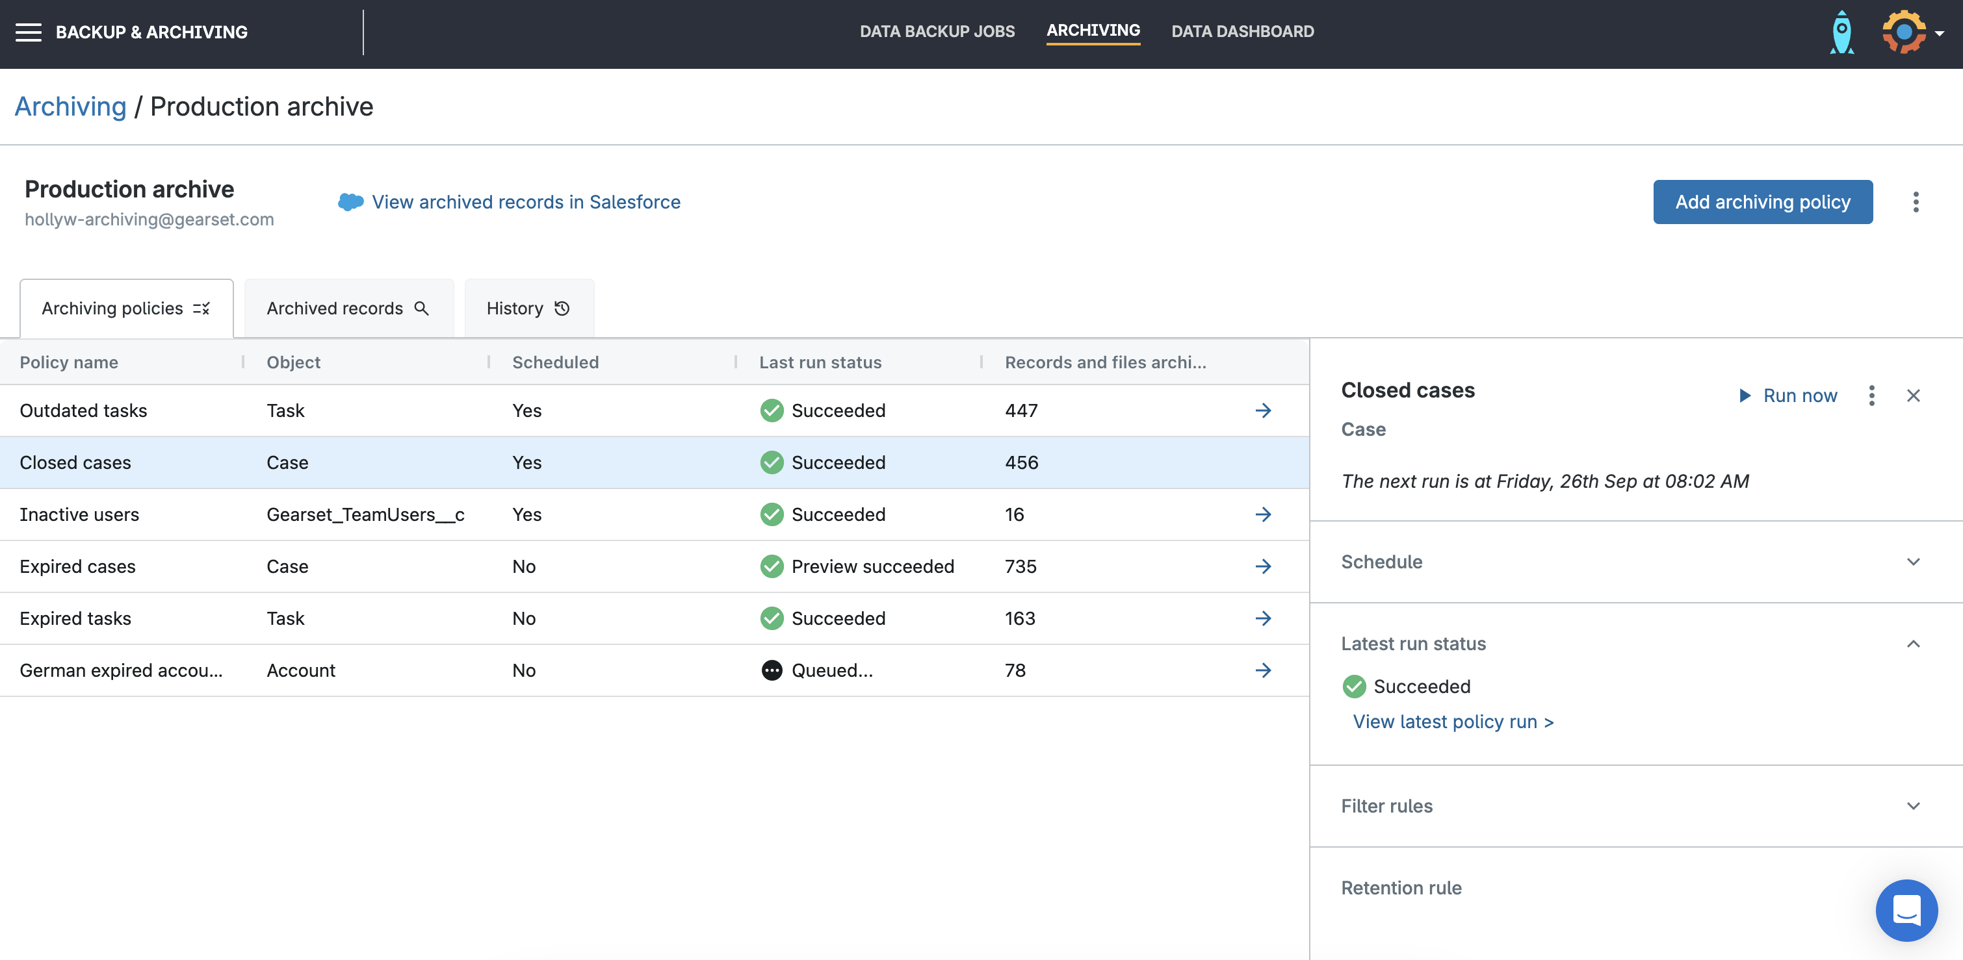Expand the Filter rules section
Image resolution: width=1963 pixels, height=960 pixels.
click(1913, 805)
